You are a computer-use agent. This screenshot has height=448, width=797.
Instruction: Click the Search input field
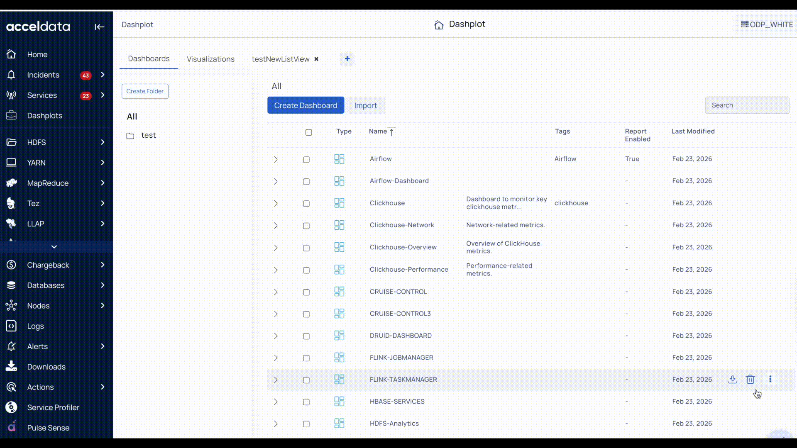(x=746, y=105)
